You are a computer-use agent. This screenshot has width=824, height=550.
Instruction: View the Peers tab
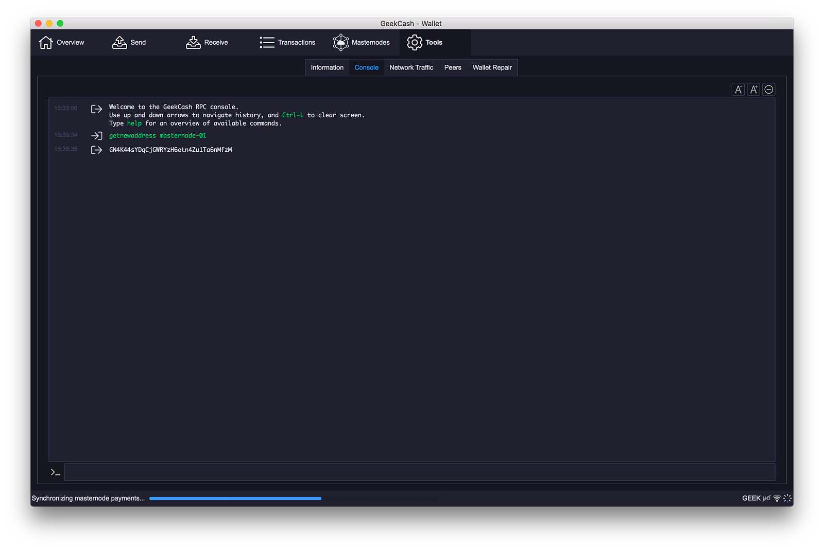[453, 67]
